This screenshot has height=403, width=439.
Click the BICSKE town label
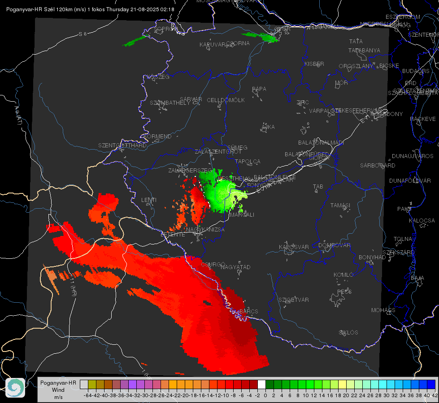(x=389, y=66)
